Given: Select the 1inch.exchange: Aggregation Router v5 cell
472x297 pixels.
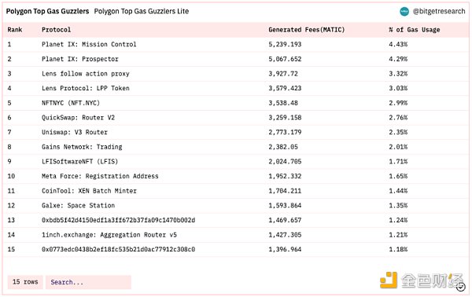Looking at the screenshot, I should tap(109, 235).
